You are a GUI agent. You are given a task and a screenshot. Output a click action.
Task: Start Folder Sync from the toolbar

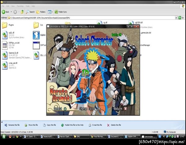coord(61,12)
